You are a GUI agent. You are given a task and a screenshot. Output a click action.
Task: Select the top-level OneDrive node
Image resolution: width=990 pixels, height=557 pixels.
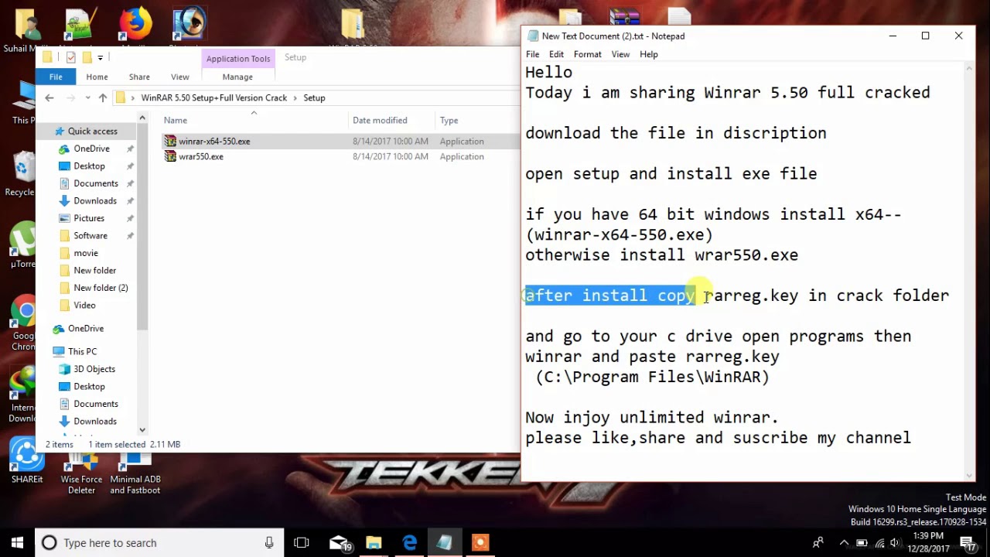coord(85,328)
